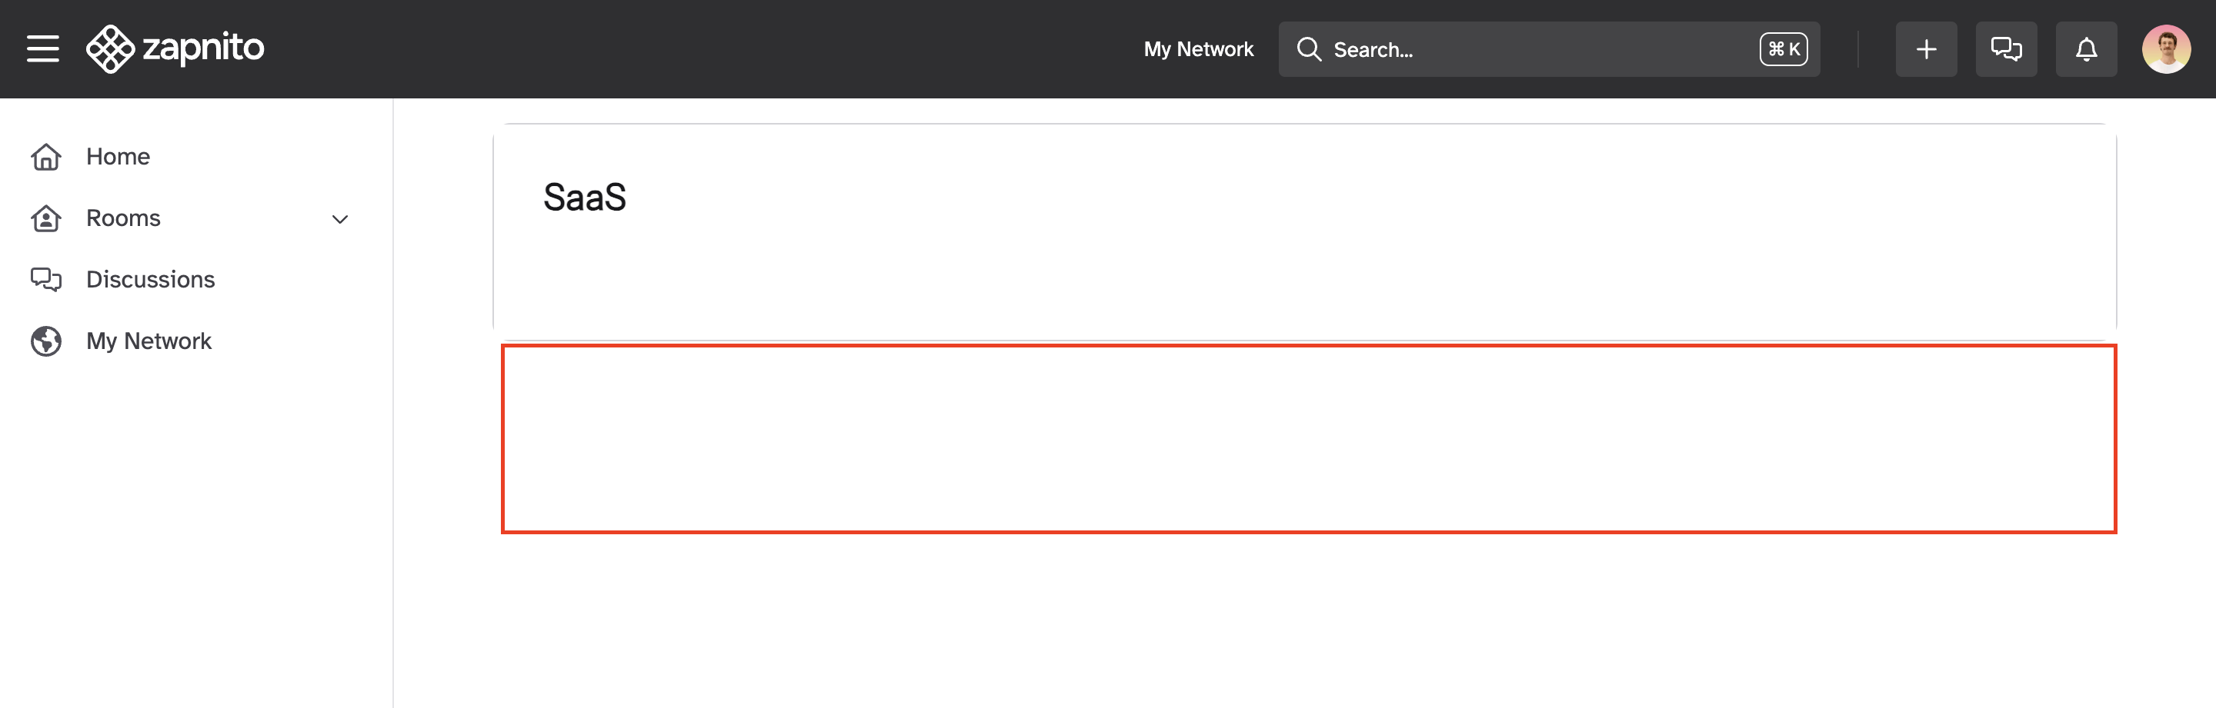This screenshot has width=2216, height=708.
Task: Click the magnifying glass search icon
Action: (x=1308, y=49)
